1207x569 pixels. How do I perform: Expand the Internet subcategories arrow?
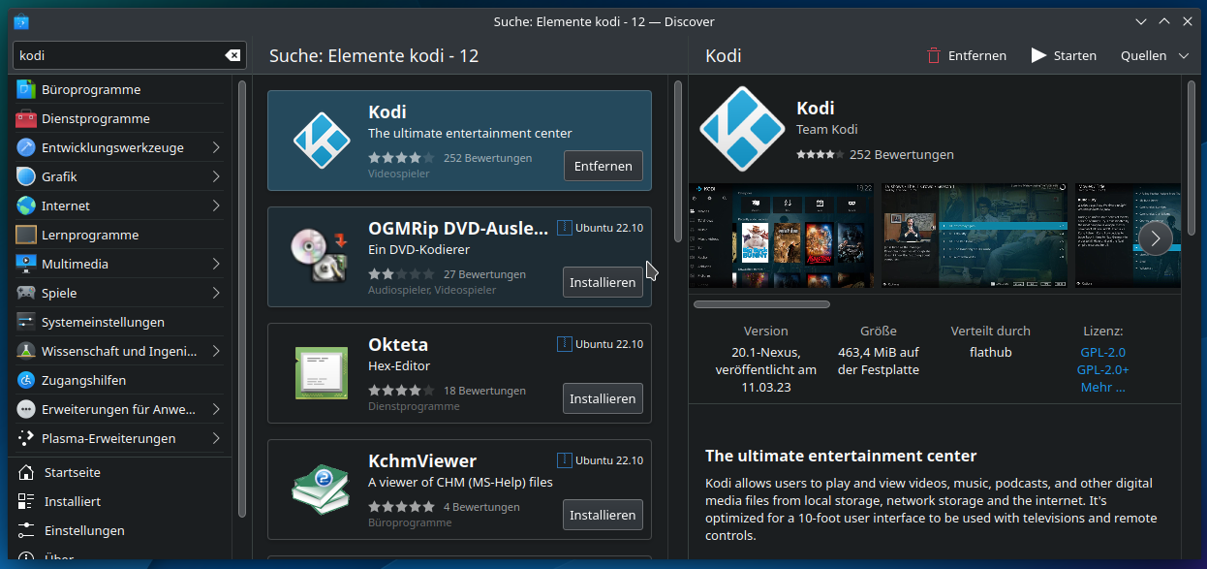click(215, 205)
